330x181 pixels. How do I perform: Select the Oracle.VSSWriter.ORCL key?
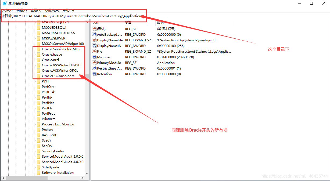[x=60, y=70]
